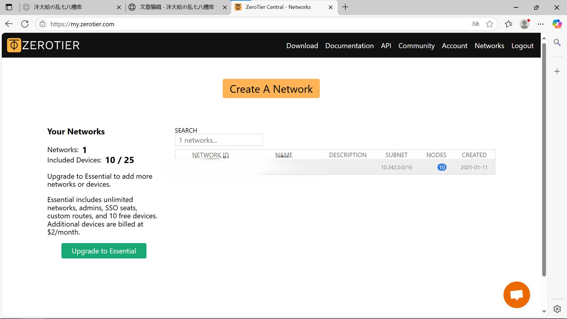Open the sidebar search icon
This screenshot has height=319, width=567.
pyautogui.click(x=557, y=43)
